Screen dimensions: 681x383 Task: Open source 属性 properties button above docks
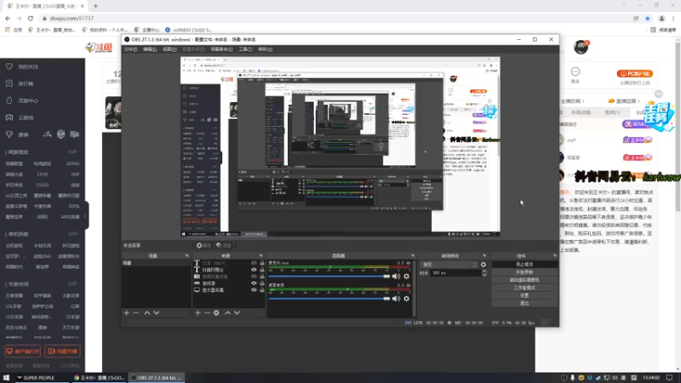[203, 245]
